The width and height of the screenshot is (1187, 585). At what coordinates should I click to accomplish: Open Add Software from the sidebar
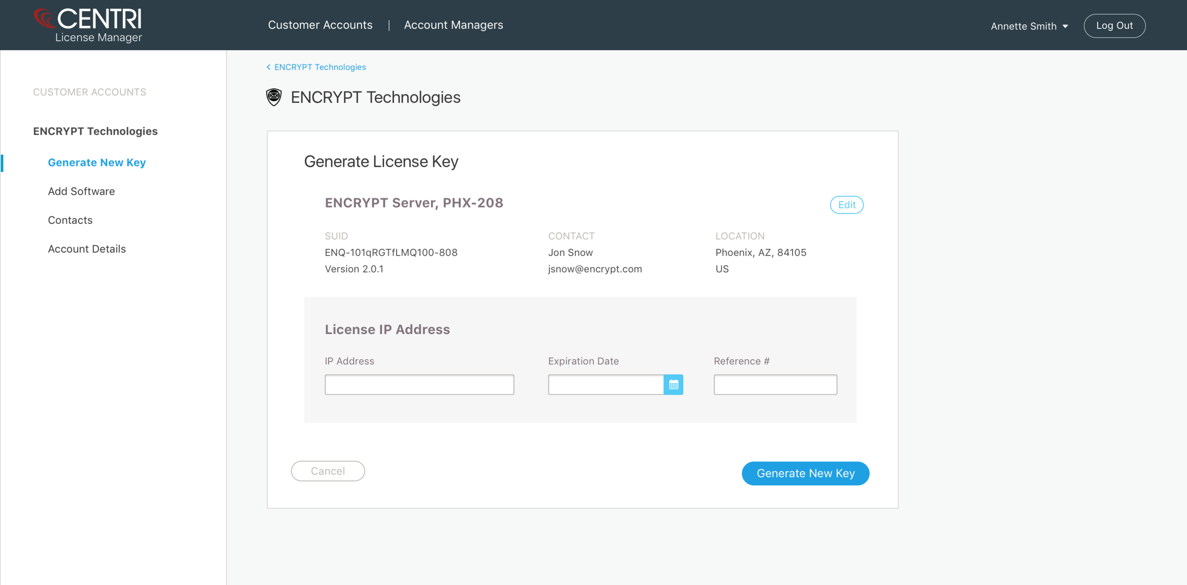[81, 192]
